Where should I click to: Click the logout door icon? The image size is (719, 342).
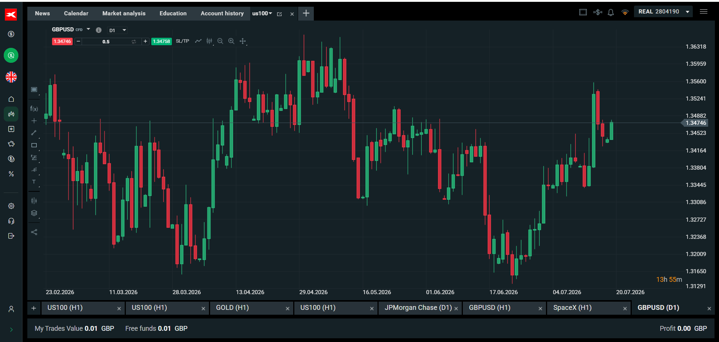(x=11, y=236)
